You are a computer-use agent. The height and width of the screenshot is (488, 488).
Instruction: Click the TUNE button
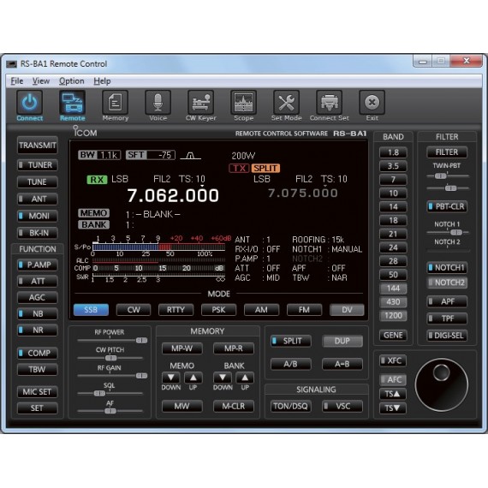click(x=38, y=182)
